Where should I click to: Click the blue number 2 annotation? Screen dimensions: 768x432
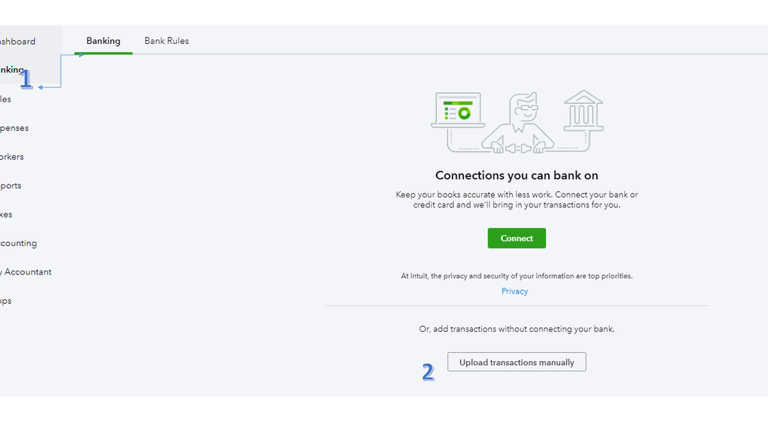pyautogui.click(x=428, y=372)
